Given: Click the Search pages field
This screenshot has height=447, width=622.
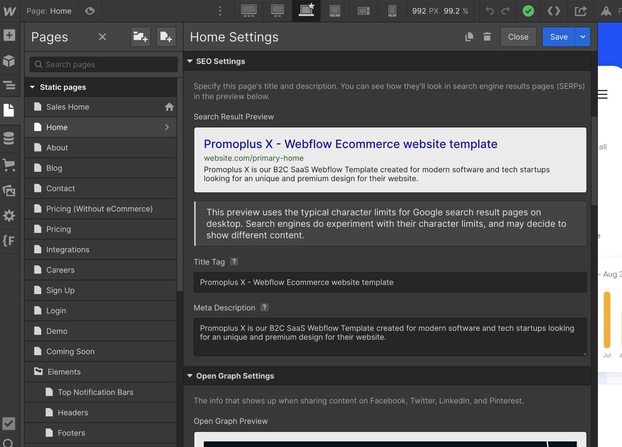Looking at the screenshot, I should pos(104,65).
